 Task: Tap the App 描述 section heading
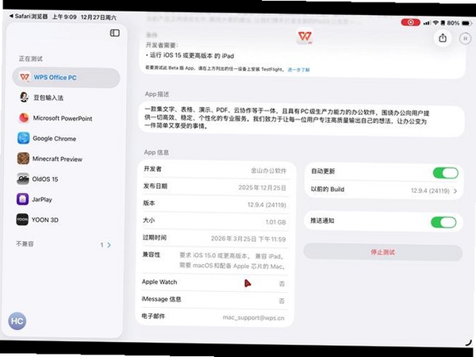pyautogui.click(x=156, y=94)
